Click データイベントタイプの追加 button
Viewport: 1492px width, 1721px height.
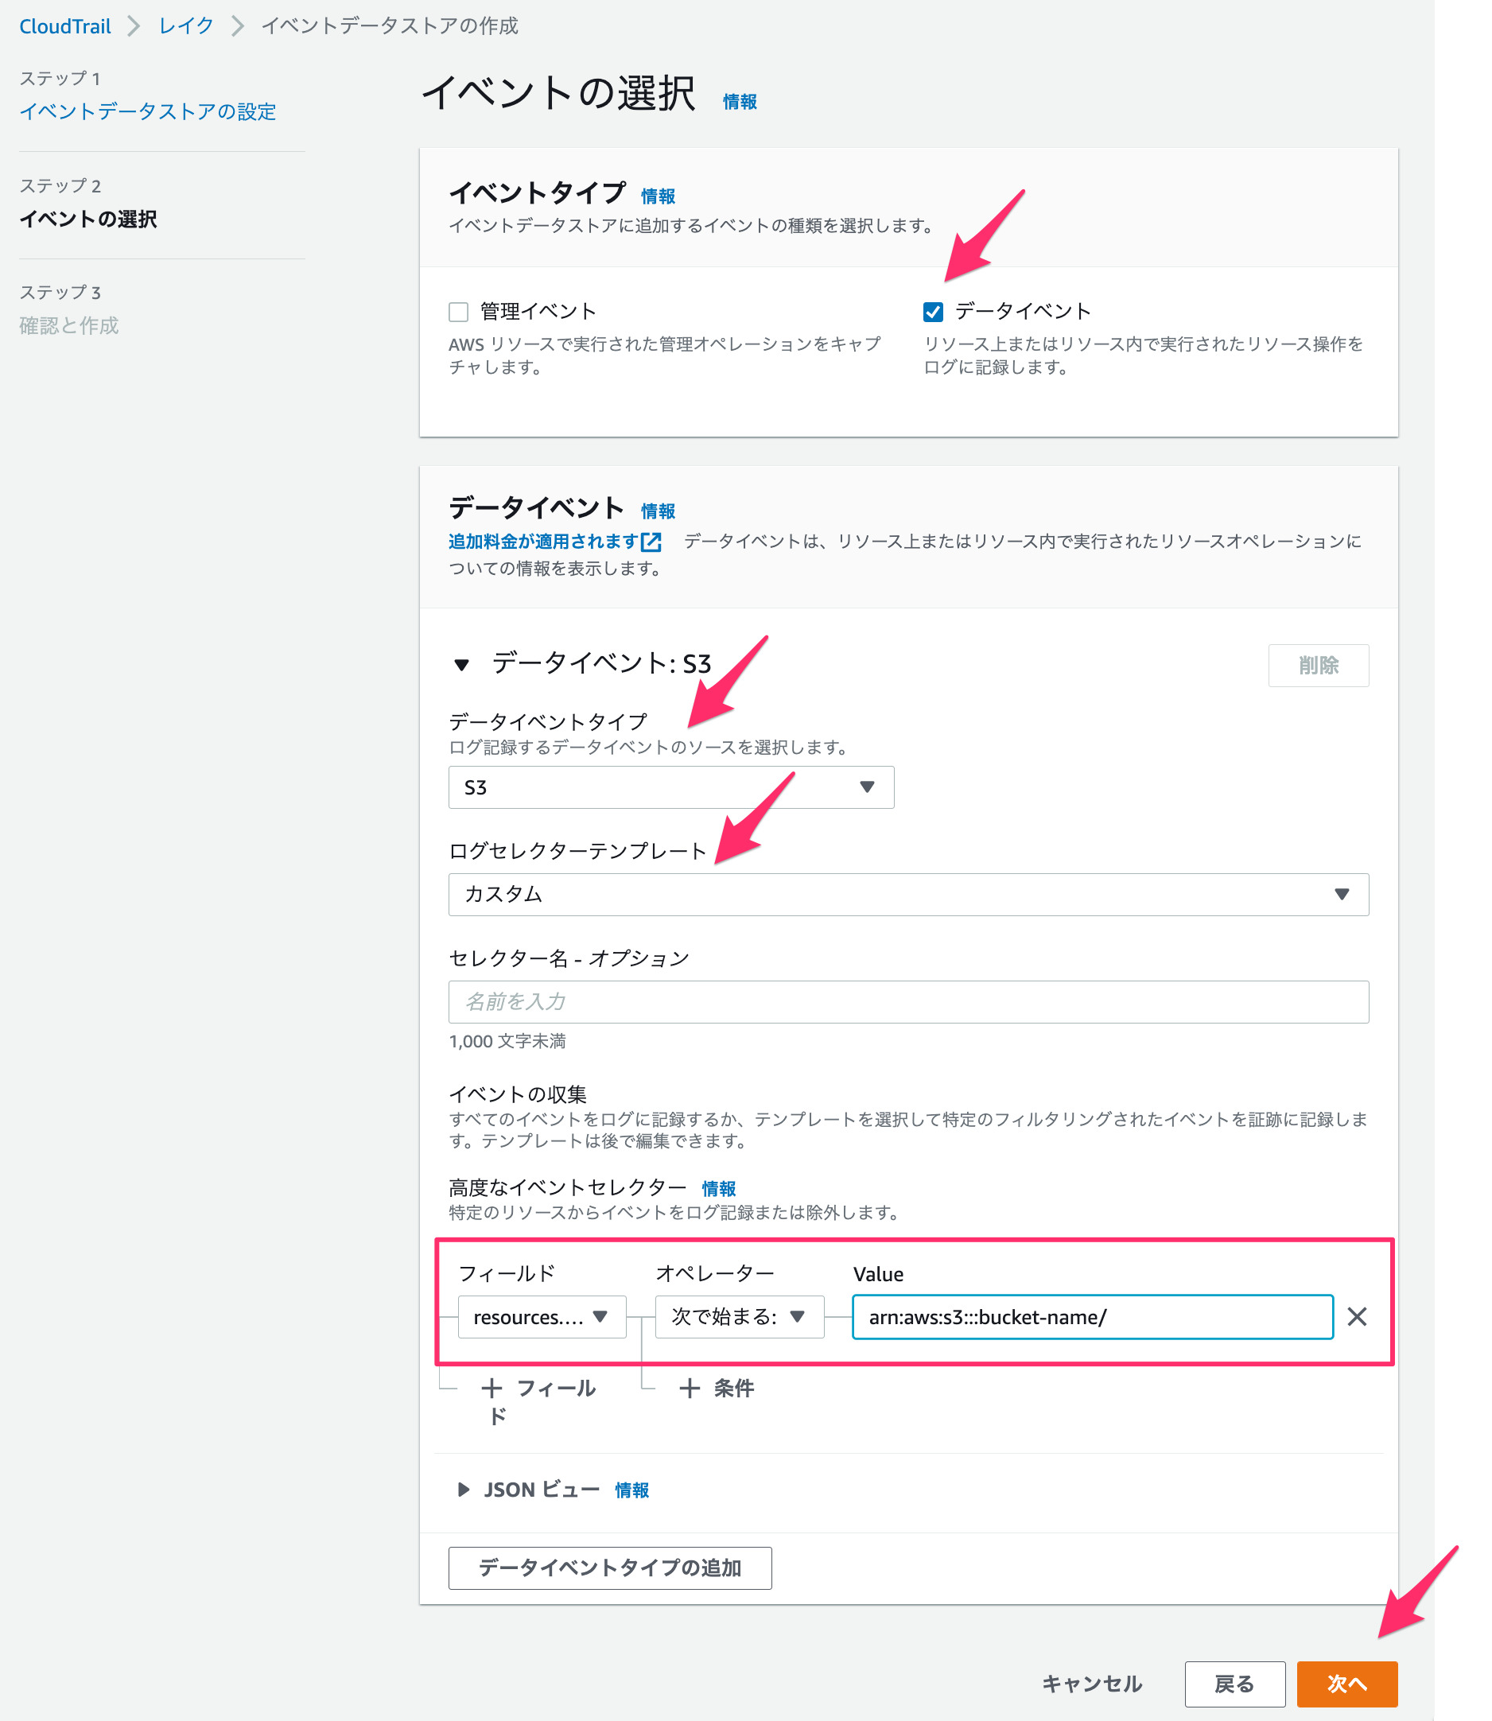pos(610,1568)
